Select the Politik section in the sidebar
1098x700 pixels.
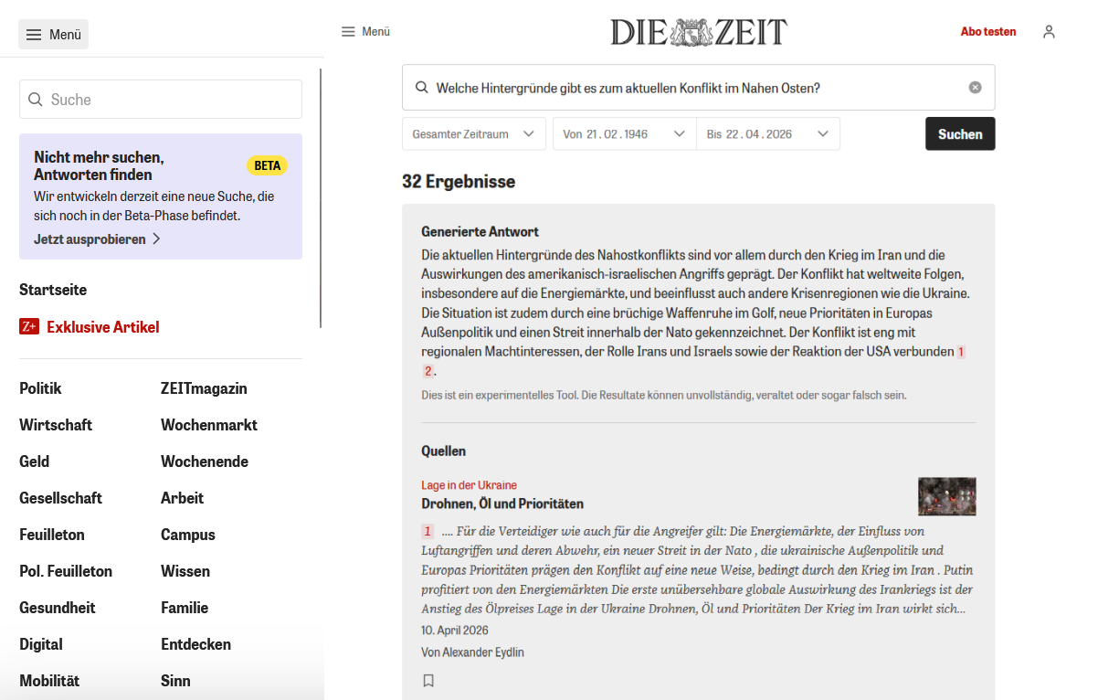point(40,387)
